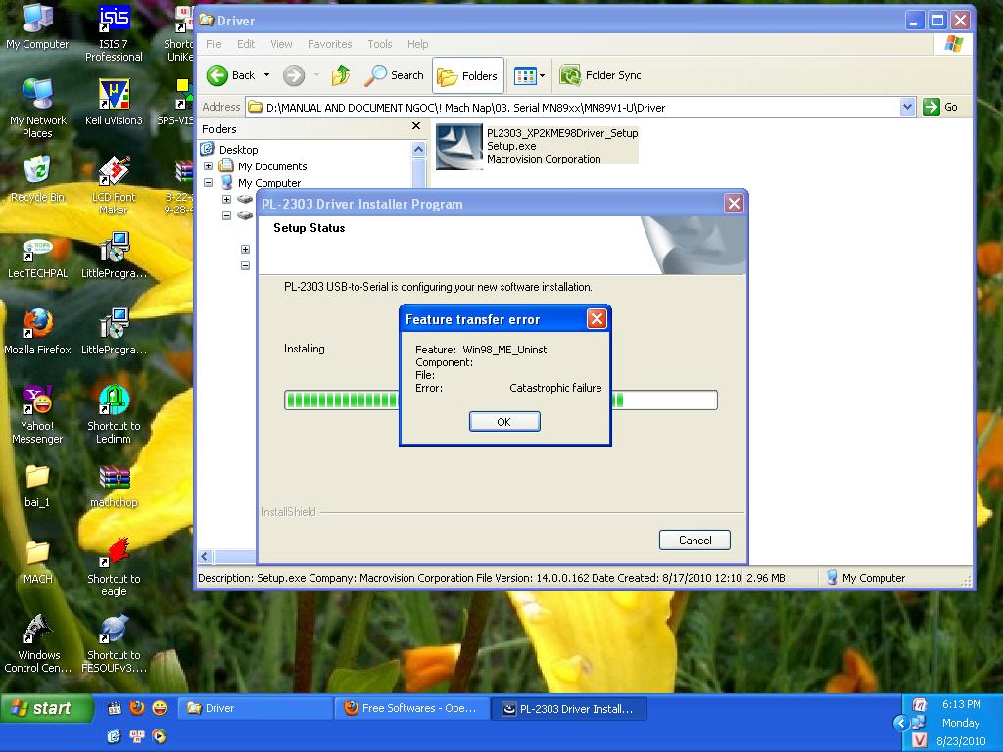1003x752 pixels.
Task: Close the Feature transfer error dialog
Action: pyautogui.click(x=597, y=318)
